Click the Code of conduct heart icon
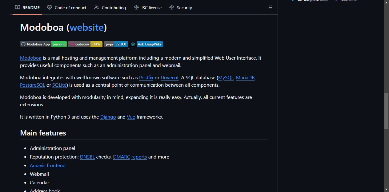 click(50, 7)
